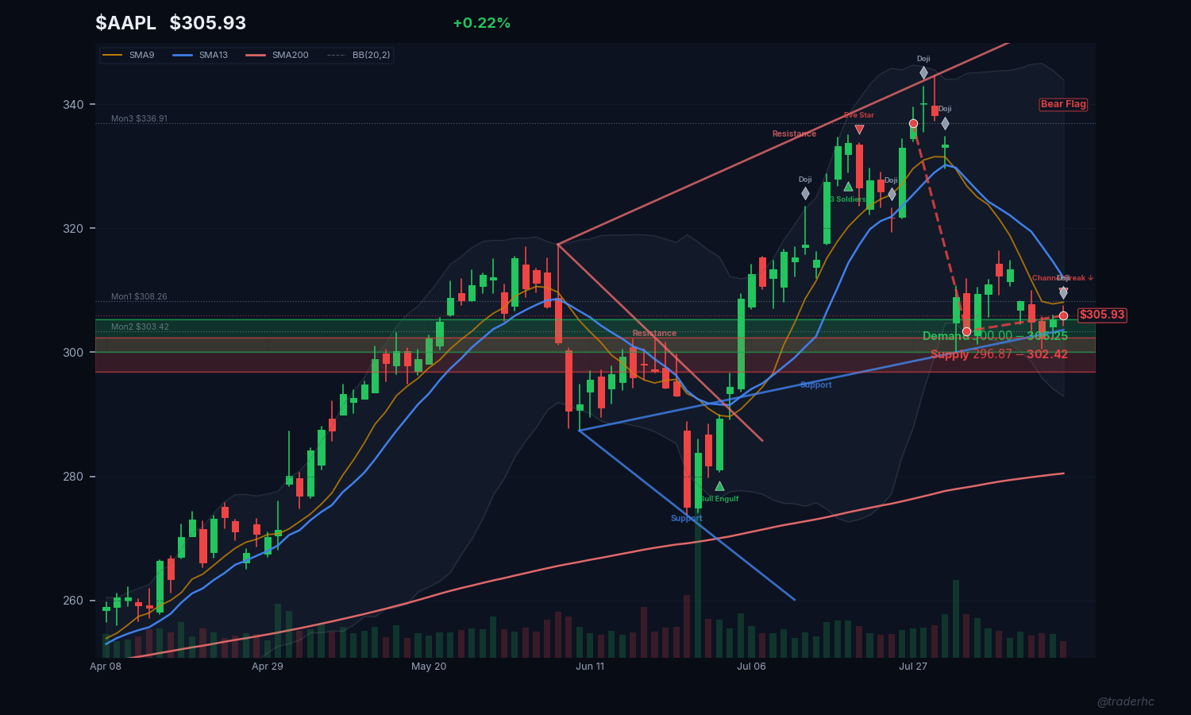Image resolution: width=1191 pixels, height=715 pixels.
Task: Click the Bear Flag pattern label
Action: tap(1063, 104)
